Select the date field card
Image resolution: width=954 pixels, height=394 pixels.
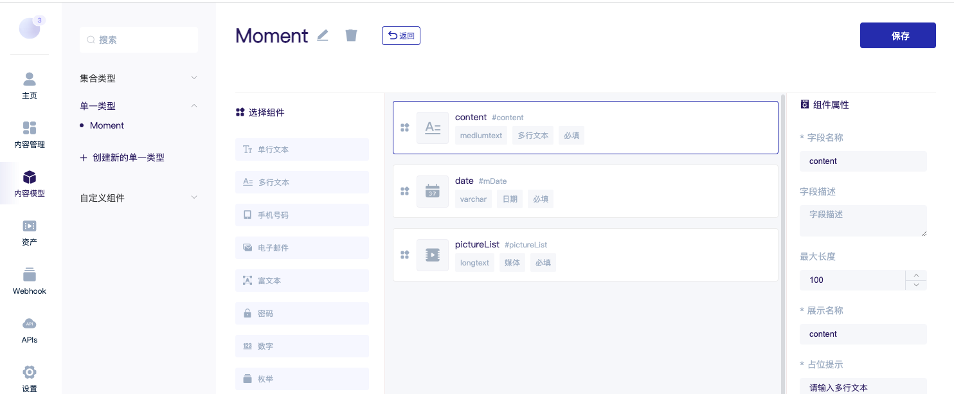click(x=586, y=191)
